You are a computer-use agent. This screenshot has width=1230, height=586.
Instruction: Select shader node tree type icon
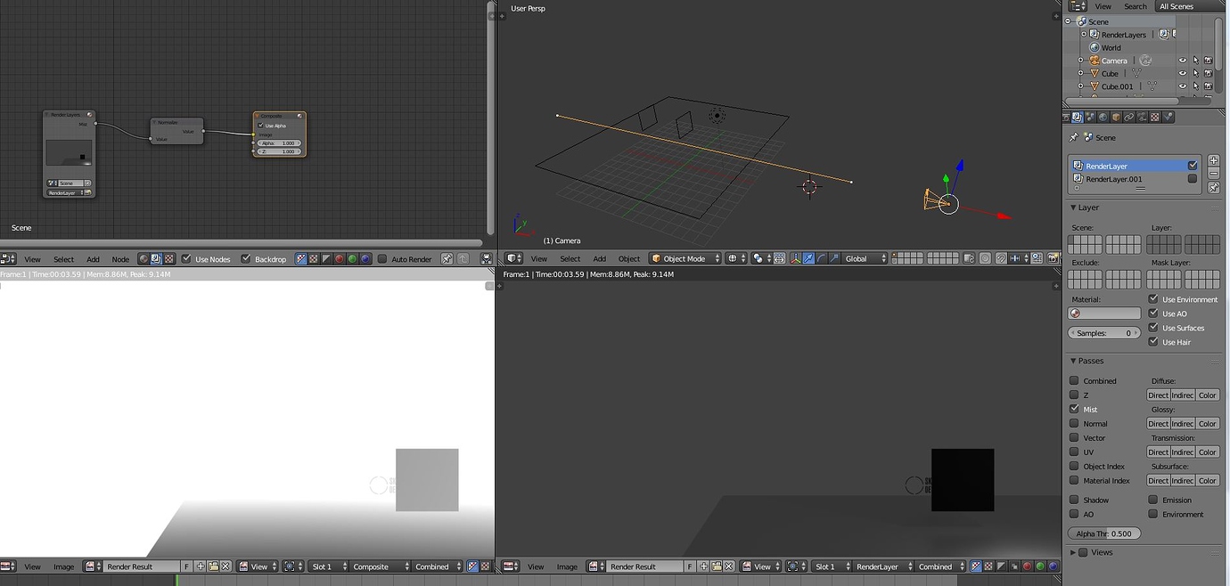[x=143, y=259]
